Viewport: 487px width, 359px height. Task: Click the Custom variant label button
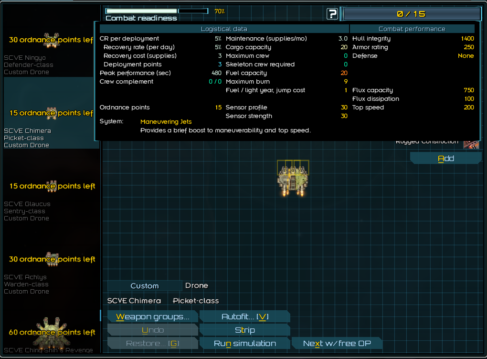[144, 286]
